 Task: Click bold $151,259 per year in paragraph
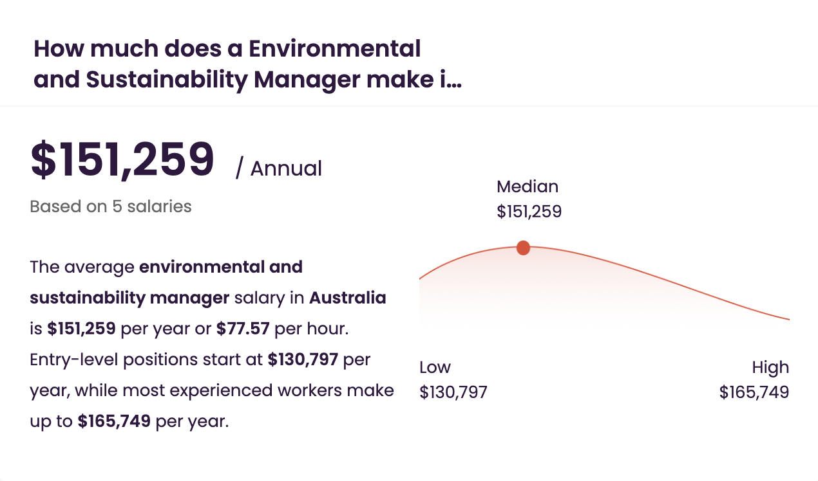click(x=81, y=329)
